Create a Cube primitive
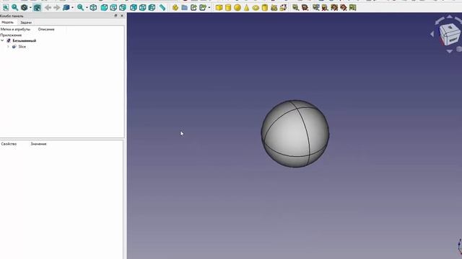Image resolution: width=462 pixels, height=259 pixels. pyautogui.click(x=219, y=8)
